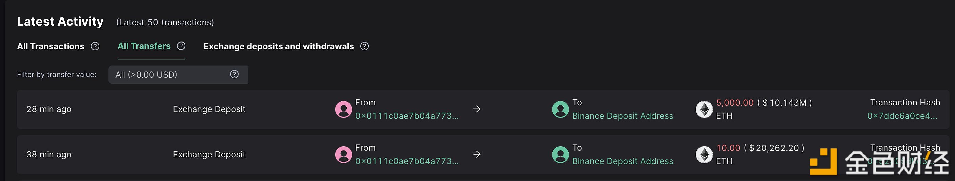Click pink sender avatar in 28 min row
Screen dimensions: 955x181
343,109
